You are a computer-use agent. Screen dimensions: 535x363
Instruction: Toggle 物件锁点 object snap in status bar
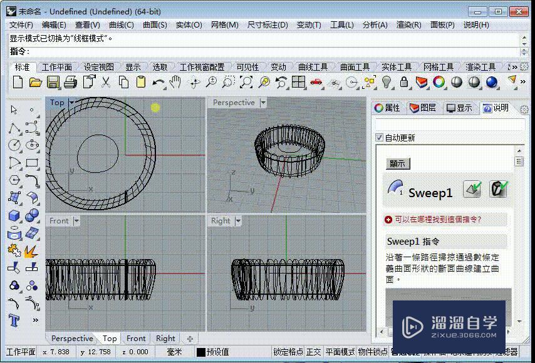click(x=373, y=352)
